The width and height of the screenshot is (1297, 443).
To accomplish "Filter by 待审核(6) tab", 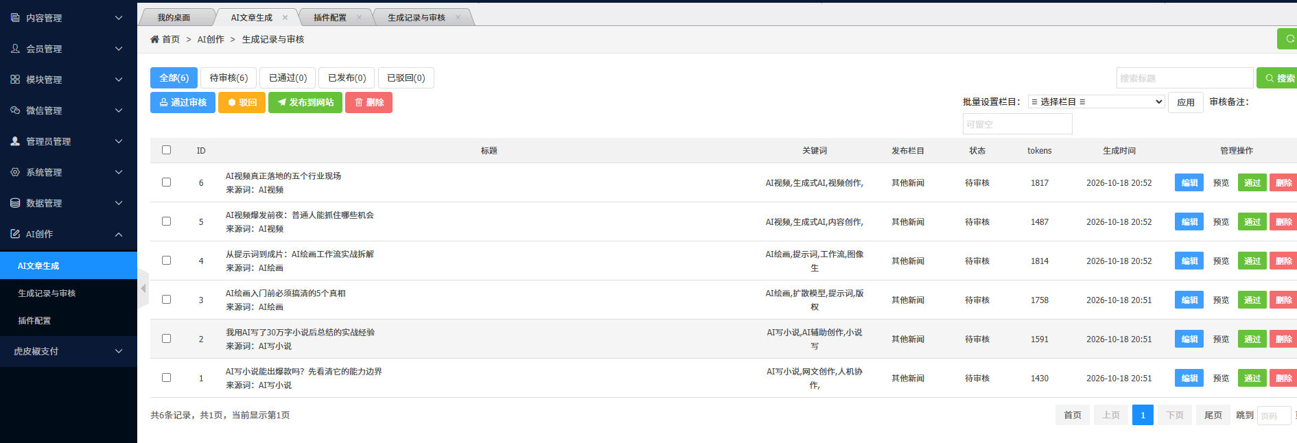I will (x=229, y=77).
